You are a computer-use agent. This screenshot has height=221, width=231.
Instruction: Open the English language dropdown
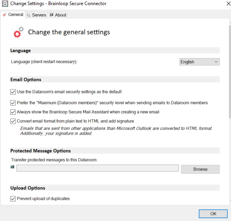(x=200, y=62)
